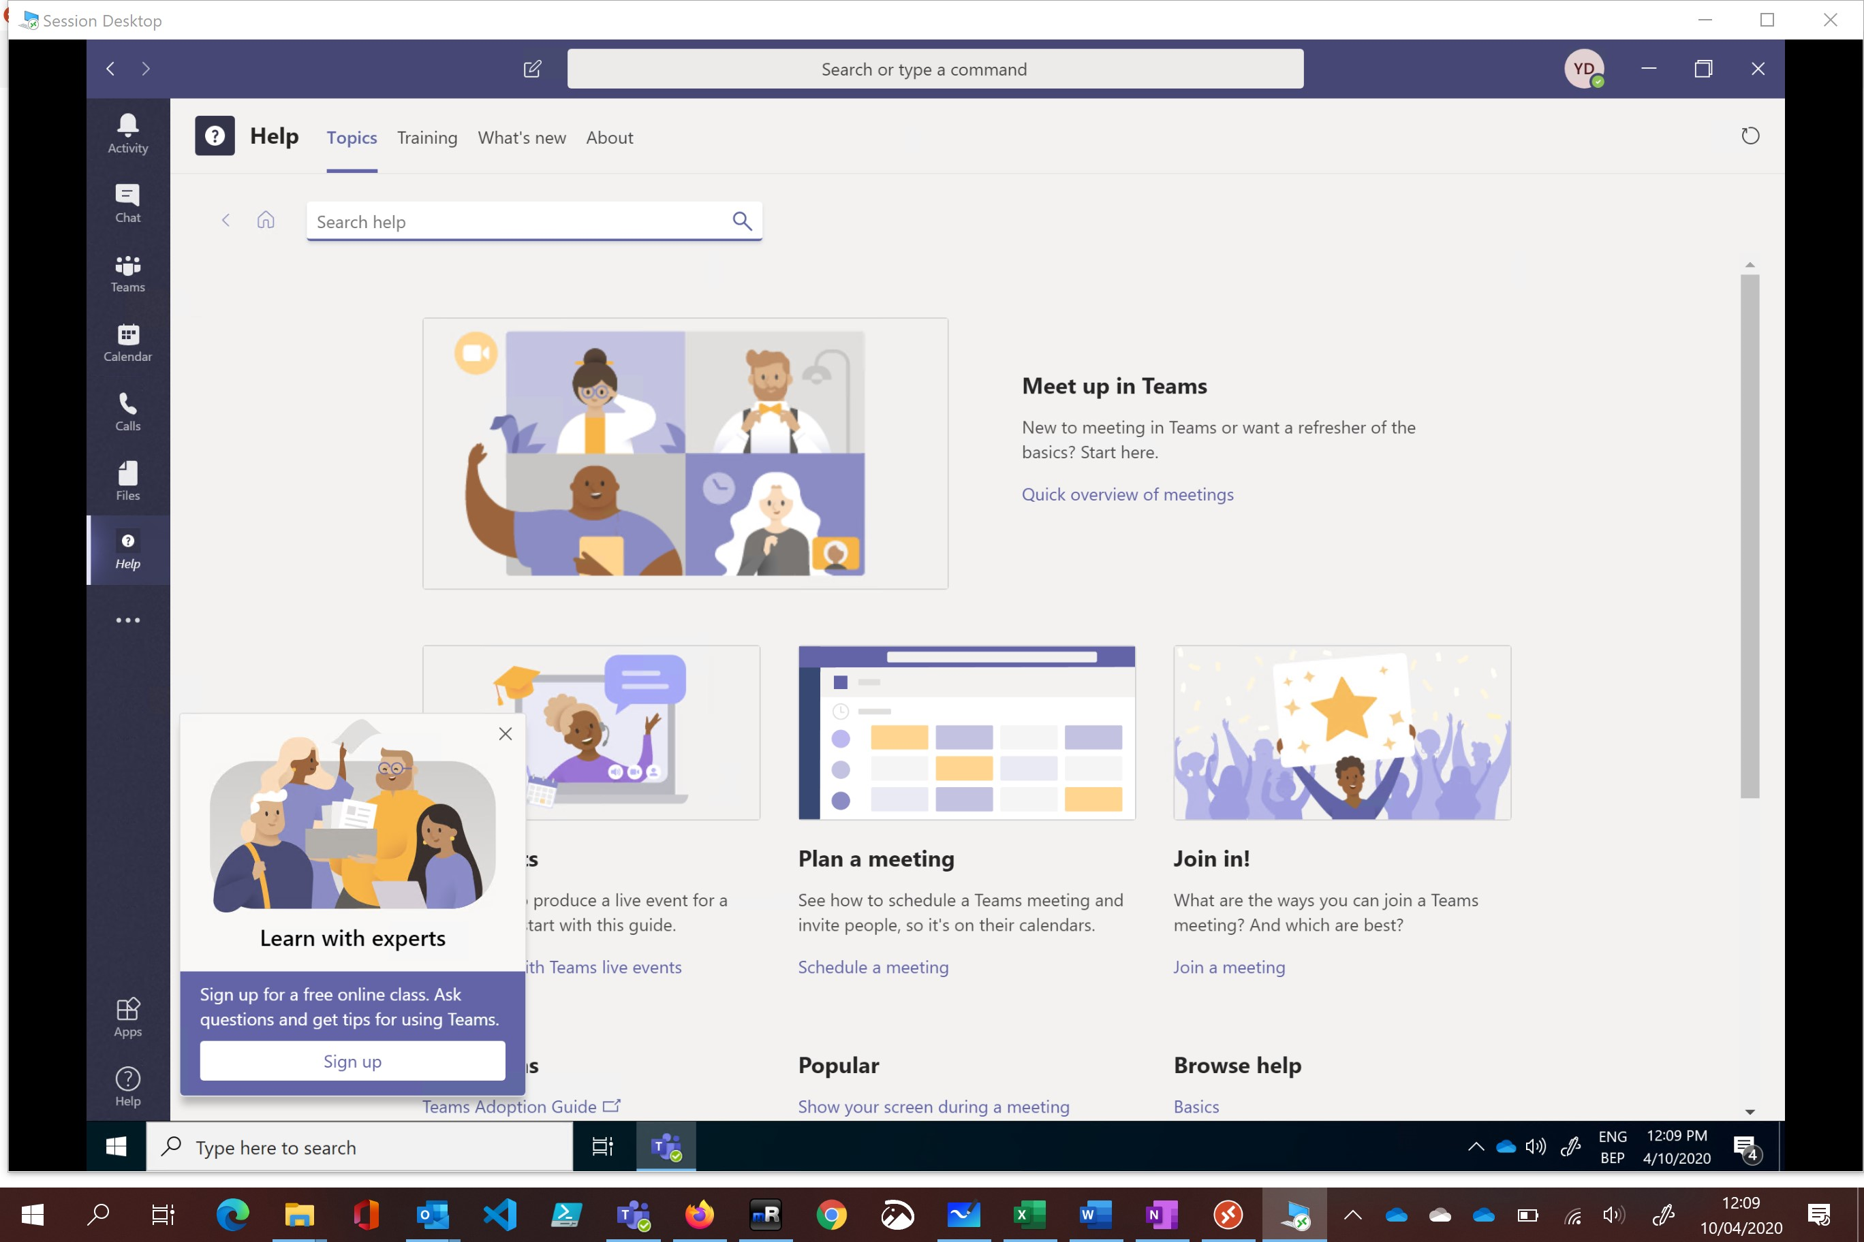Go forward with the Teams title bar arrow

(146, 69)
